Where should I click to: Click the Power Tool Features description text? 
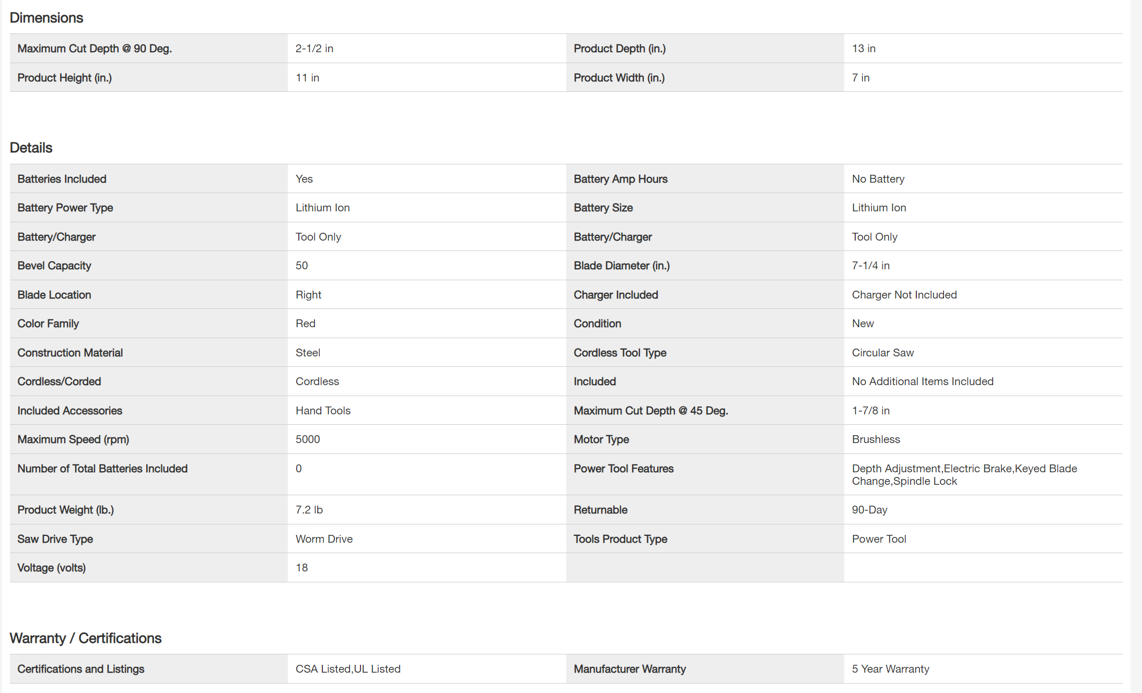pos(964,474)
